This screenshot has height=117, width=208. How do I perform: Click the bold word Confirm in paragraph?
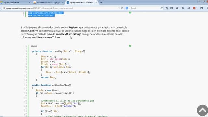[33, 31]
